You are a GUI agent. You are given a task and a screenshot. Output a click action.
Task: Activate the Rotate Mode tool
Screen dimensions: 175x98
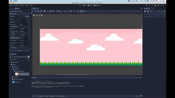tap(38, 11)
